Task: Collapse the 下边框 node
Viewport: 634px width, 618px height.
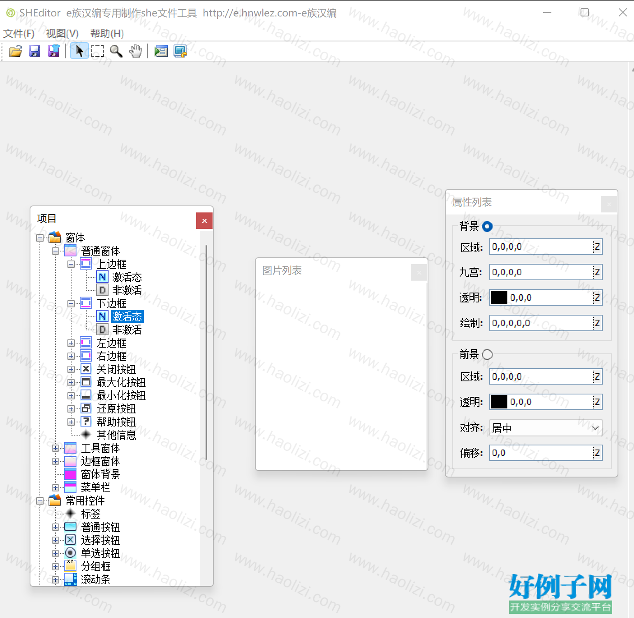Action: [x=71, y=304]
